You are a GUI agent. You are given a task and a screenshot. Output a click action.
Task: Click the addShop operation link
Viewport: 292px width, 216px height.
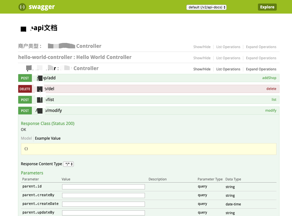tap(269, 78)
